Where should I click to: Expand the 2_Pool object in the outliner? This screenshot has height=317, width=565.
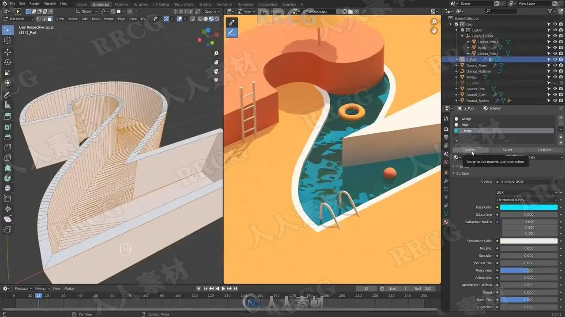(457, 59)
